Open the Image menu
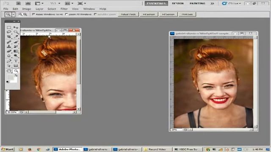This screenshot has width=271, height=152. click(26, 9)
